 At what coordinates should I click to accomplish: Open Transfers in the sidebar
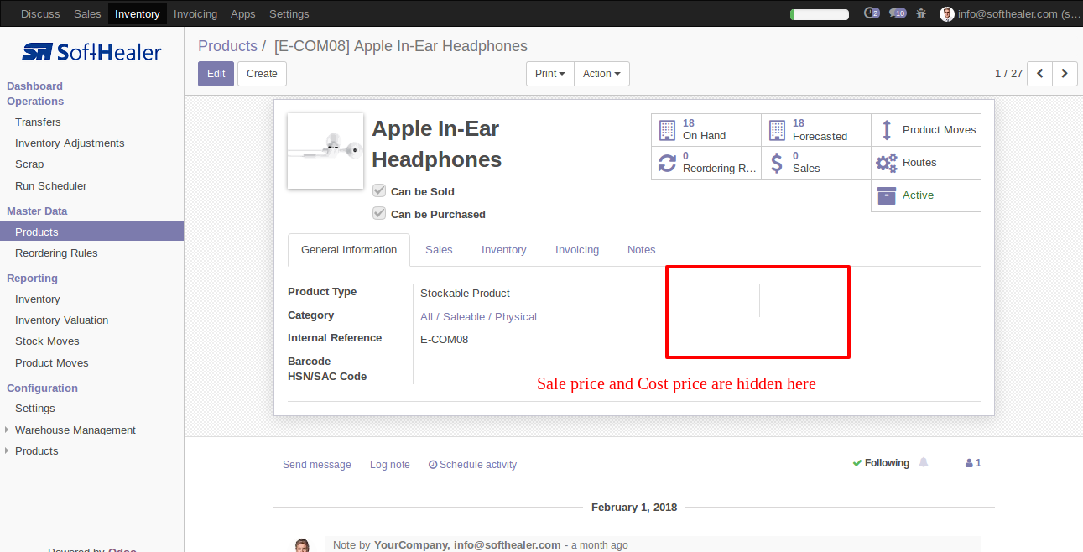tap(38, 122)
